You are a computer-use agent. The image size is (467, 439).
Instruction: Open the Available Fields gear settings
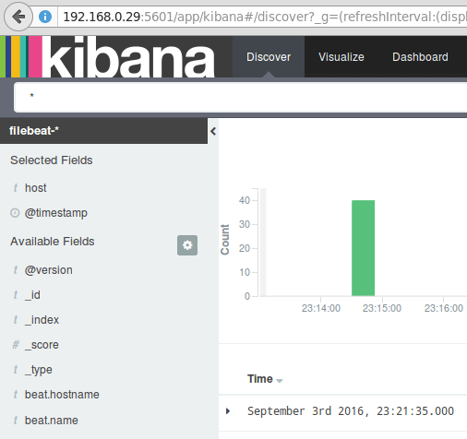(x=187, y=245)
